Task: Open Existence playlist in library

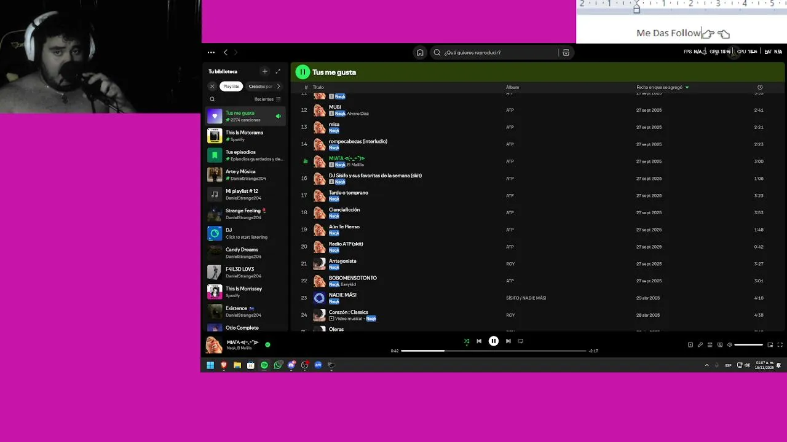Action: 245,311
